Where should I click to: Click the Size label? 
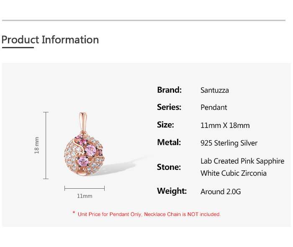point(165,125)
